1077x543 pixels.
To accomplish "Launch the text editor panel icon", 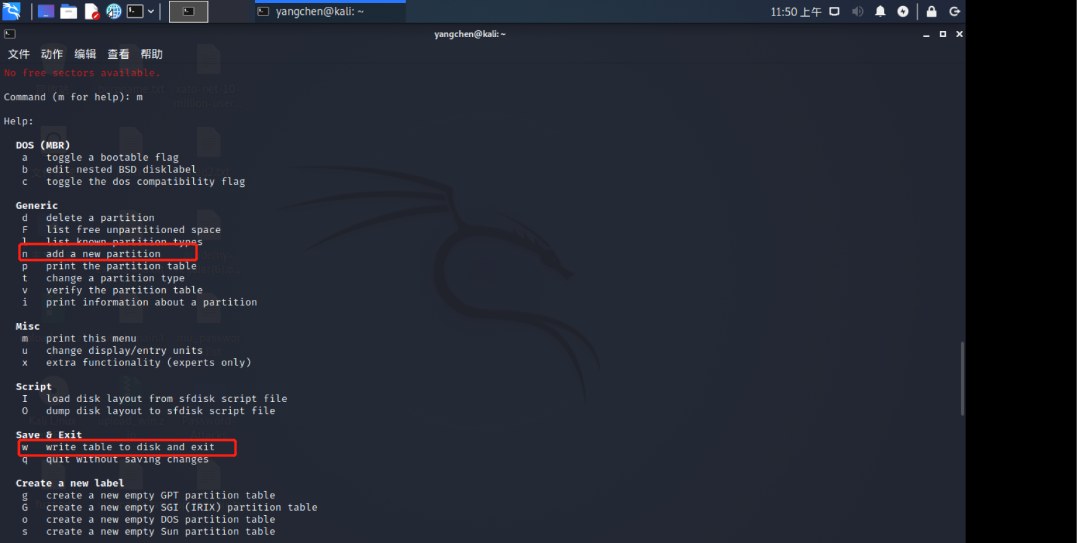I will (x=92, y=11).
